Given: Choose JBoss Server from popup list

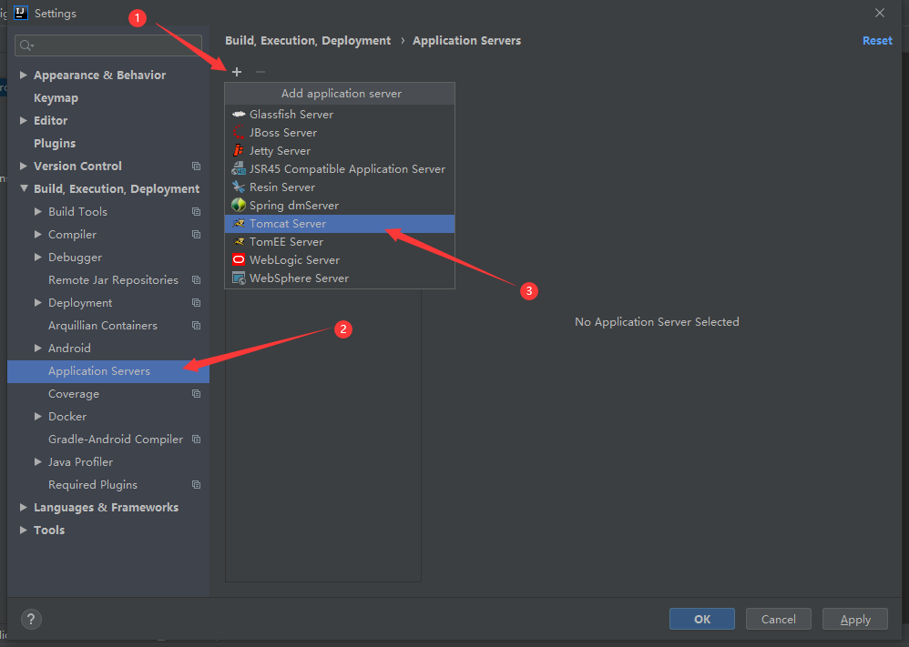Looking at the screenshot, I should pyautogui.click(x=340, y=133).
